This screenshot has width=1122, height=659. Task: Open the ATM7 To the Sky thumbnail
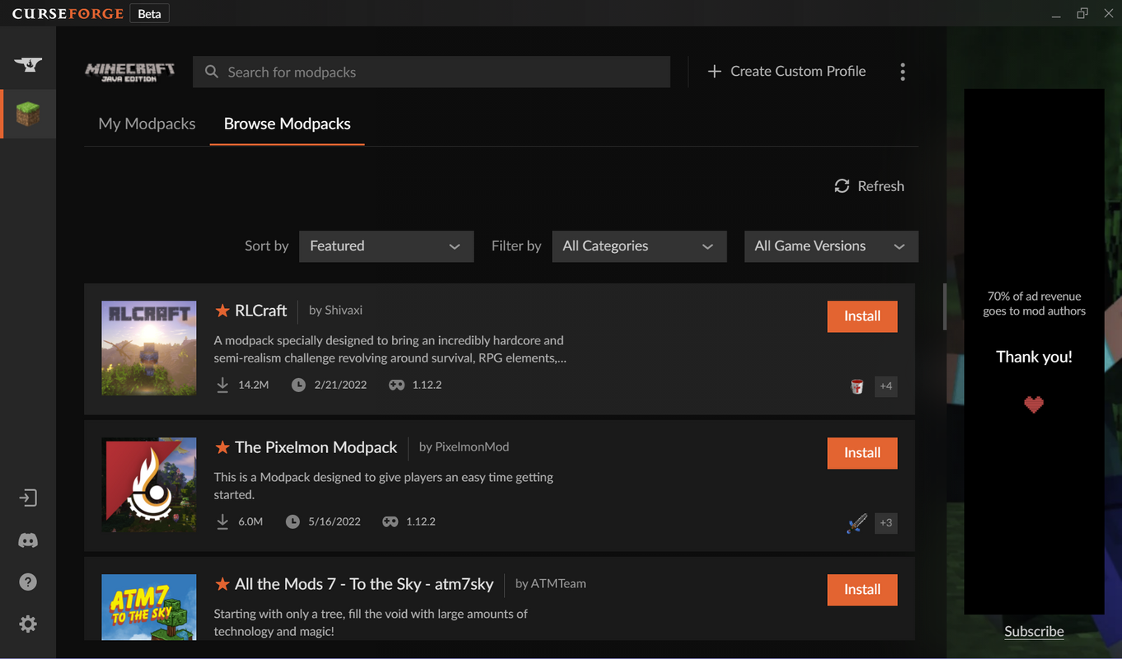(x=149, y=607)
